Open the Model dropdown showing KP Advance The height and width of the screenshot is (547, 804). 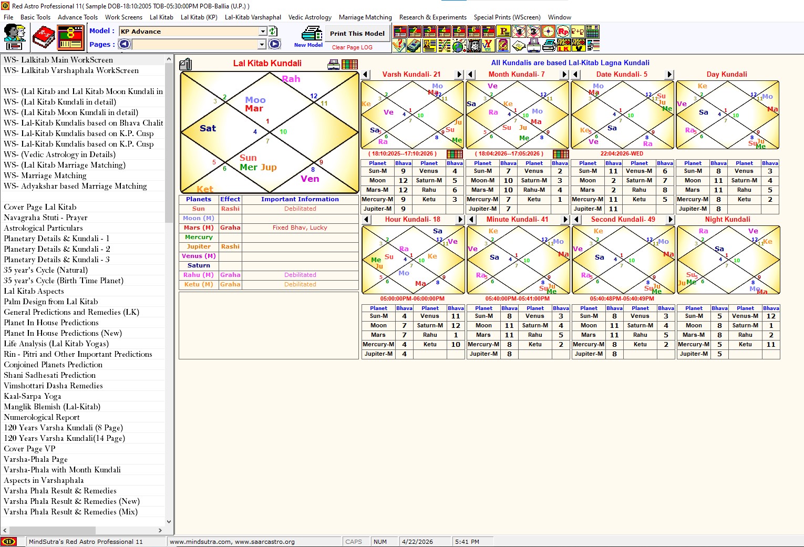point(263,32)
